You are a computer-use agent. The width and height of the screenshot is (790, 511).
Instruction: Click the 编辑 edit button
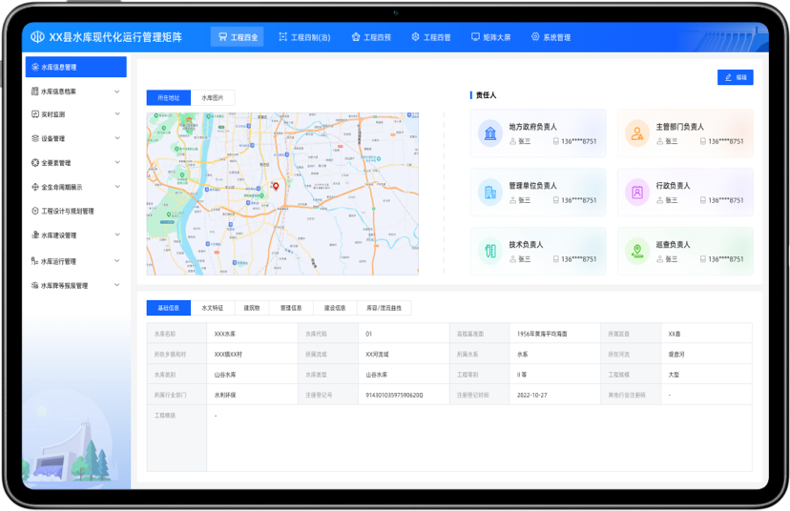pos(735,77)
